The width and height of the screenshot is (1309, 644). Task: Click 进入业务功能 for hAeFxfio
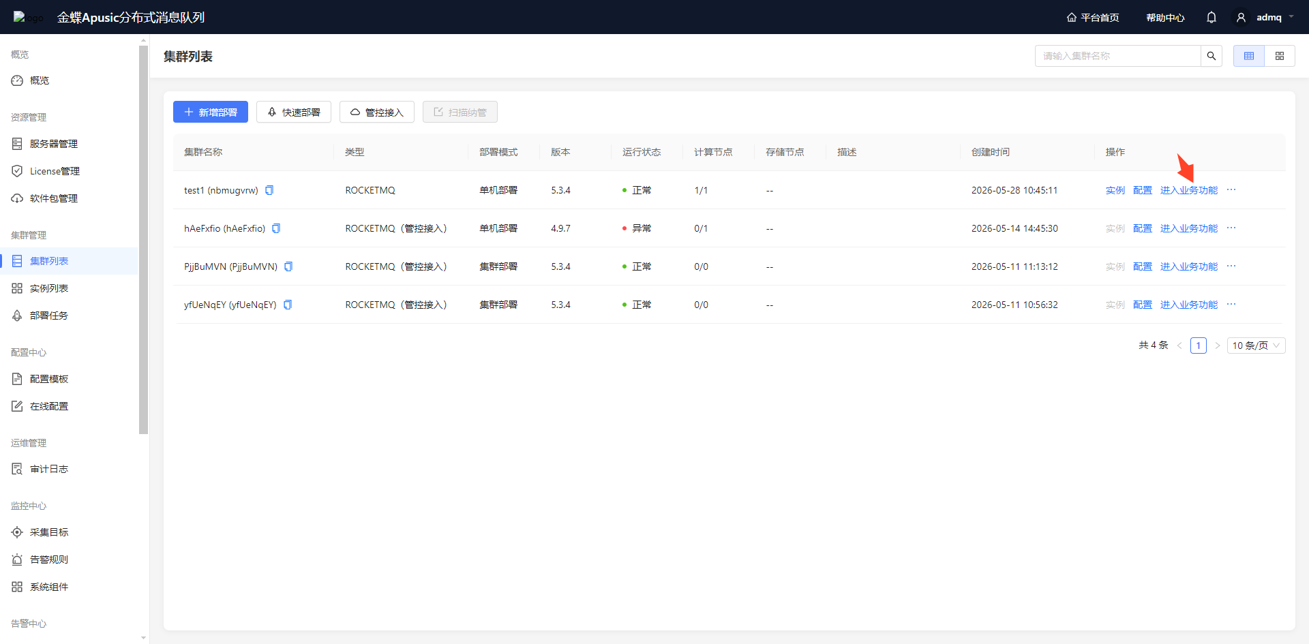1189,228
